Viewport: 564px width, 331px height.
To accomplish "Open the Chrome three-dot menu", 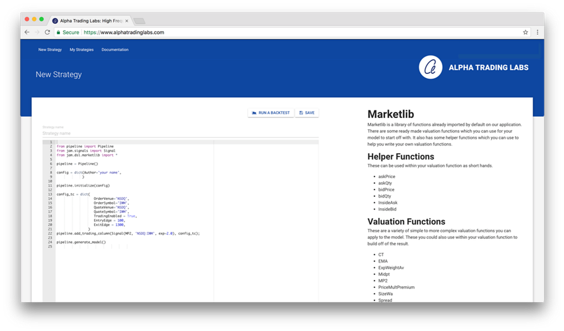I will pyautogui.click(x=538, y=32).
